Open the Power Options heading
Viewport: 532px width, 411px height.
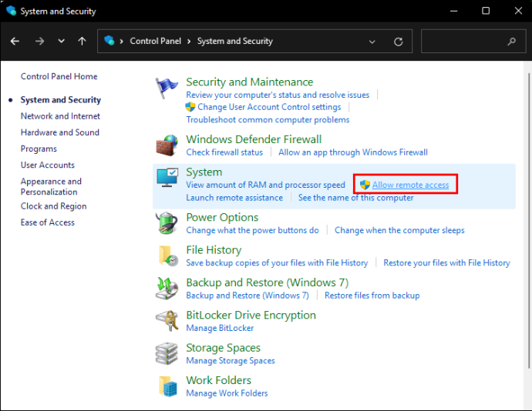[x=222, y=217]
